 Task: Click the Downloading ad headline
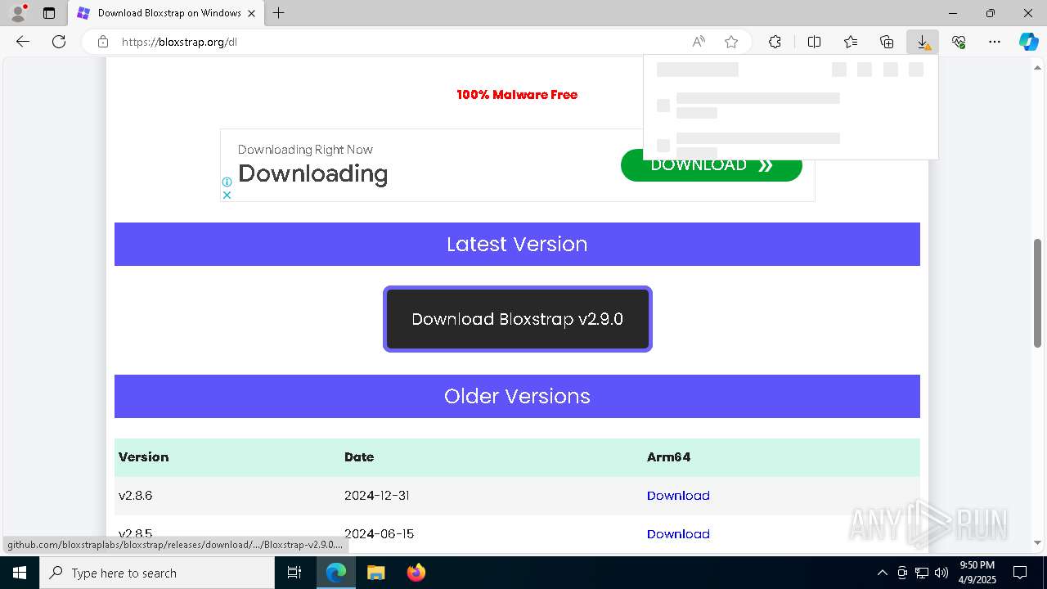[312, 173]
